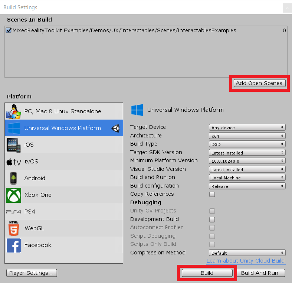This screenshot has width=292, height=283.
Task: Close the Build Settings window
Action: pos(287,8)
